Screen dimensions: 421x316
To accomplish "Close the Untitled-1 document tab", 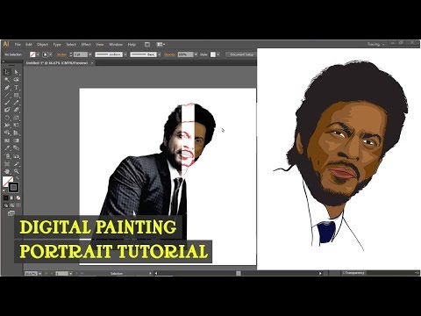I will (92, 63).
